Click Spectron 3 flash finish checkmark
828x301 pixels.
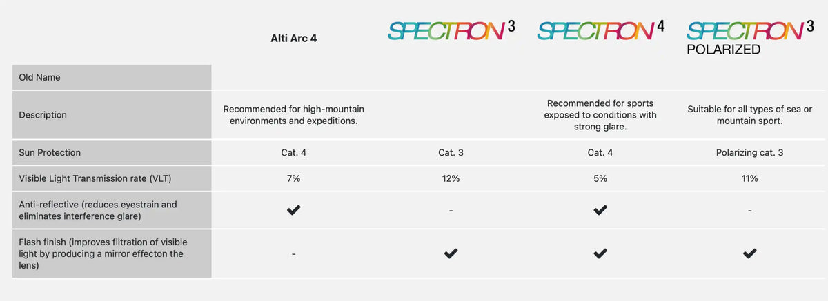pos(451,253)
